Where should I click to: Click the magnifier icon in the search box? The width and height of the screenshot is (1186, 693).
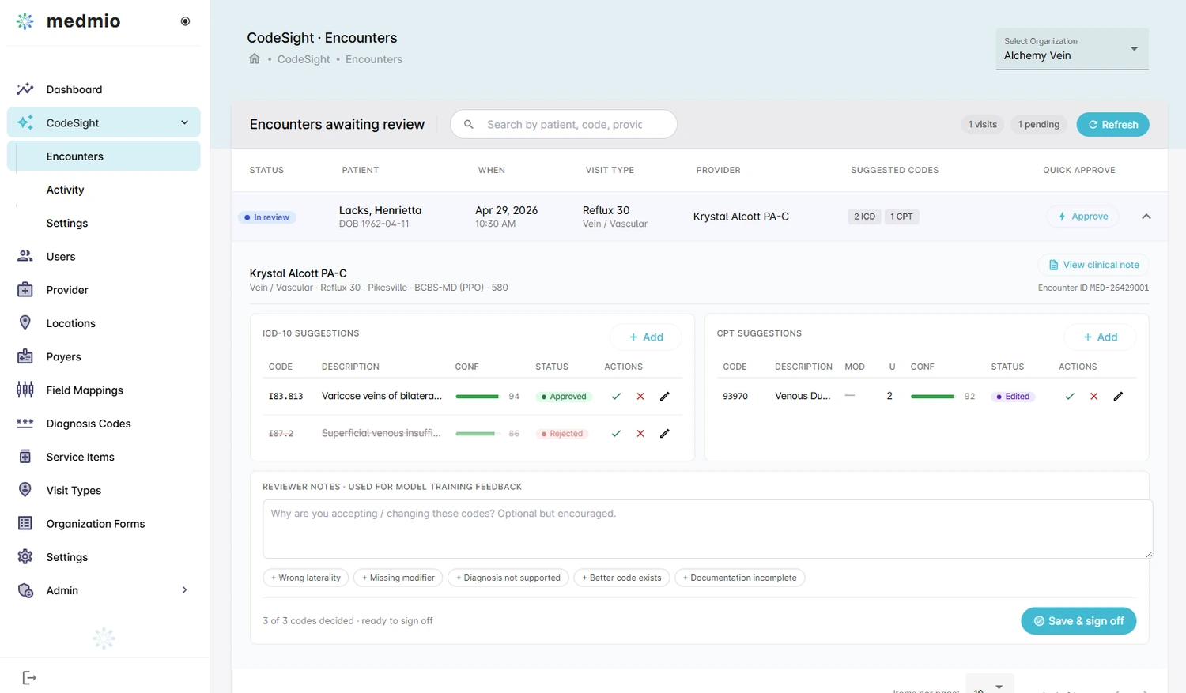(x=469, y=124)
